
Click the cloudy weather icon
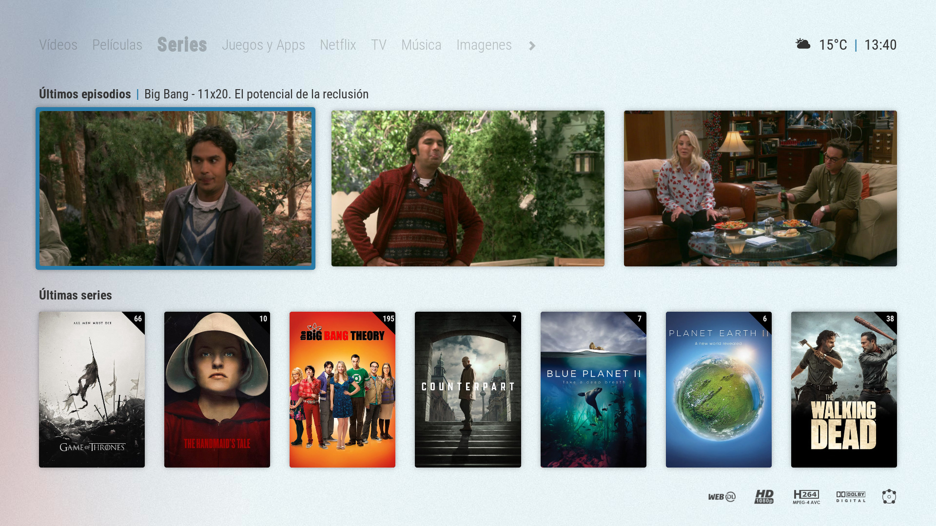click(x=803, y=44)
